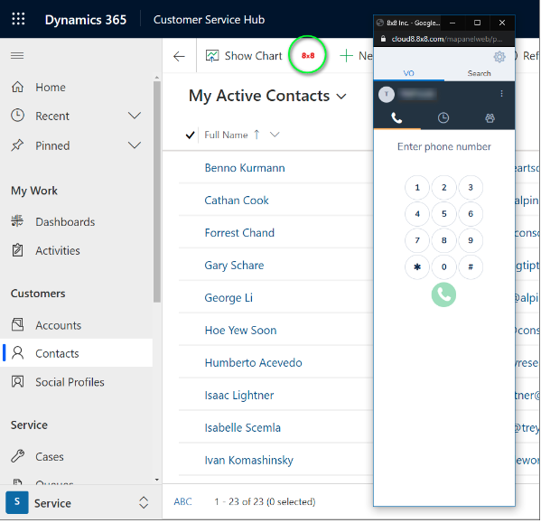This screenshot has width=541, height=523.
Task: Click the New plus icon
Action: (347, 55)
